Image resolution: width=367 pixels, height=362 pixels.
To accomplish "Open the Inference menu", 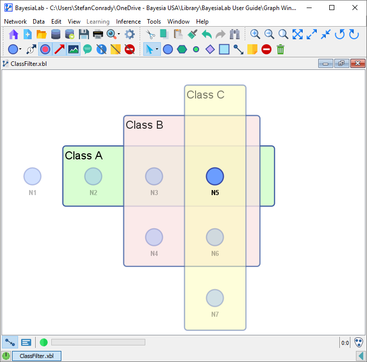I will pos(128,22).
